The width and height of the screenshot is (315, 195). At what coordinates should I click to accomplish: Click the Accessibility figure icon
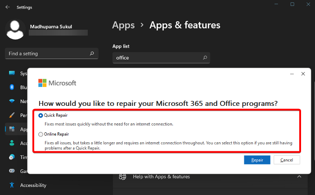12,185
